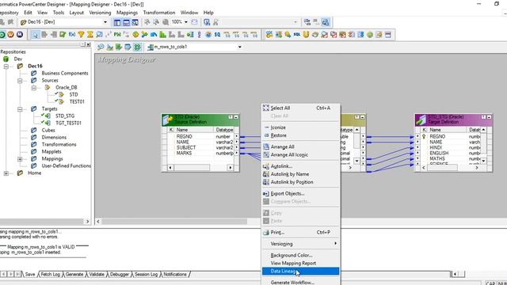Open the 100% zoom level dropdown
Image resolution: width=507 pixels, height=285 pixels.
pyautogui.click(x=186, y=22)
